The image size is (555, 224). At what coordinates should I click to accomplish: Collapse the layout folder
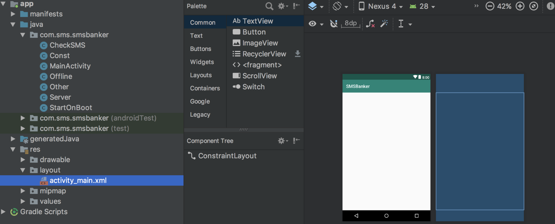(23, 170)
